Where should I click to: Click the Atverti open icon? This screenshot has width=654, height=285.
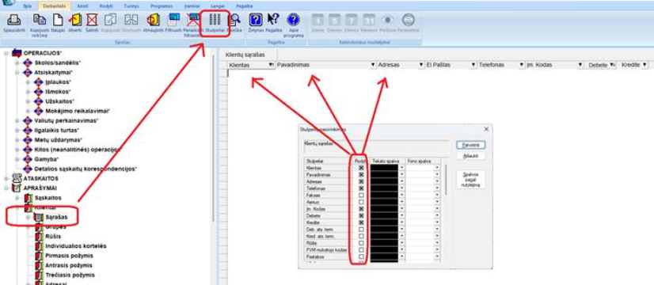pyautogui.click(x=75, y=20)
